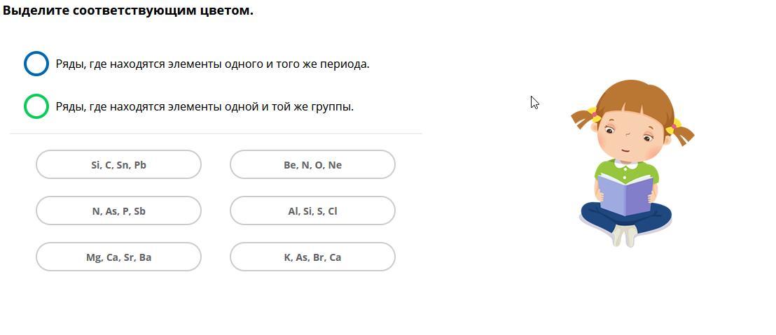Click the same-group rows description text
The width and height of the screenshot is (776, 335).
coord(205,106)
